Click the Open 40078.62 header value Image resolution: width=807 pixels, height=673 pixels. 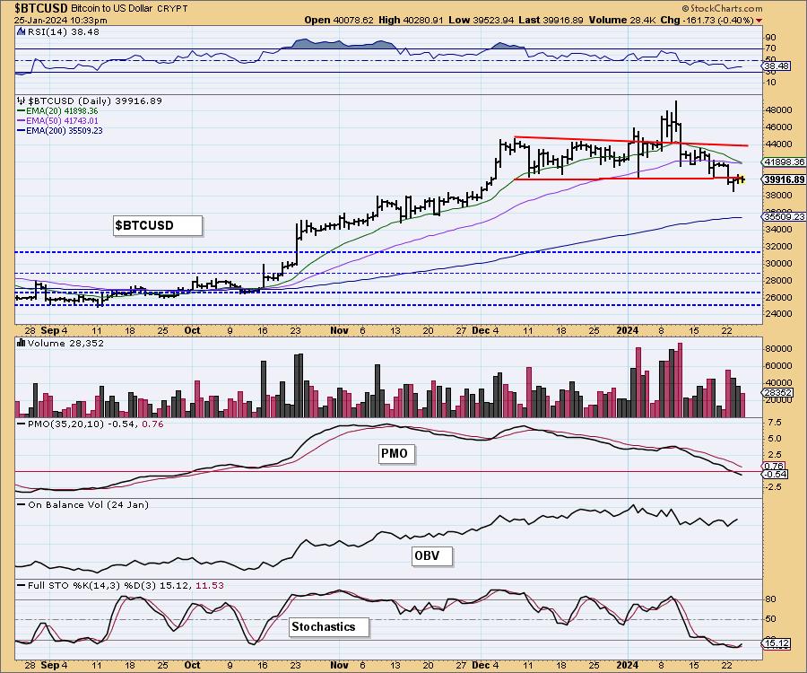[x=339, y=20]
